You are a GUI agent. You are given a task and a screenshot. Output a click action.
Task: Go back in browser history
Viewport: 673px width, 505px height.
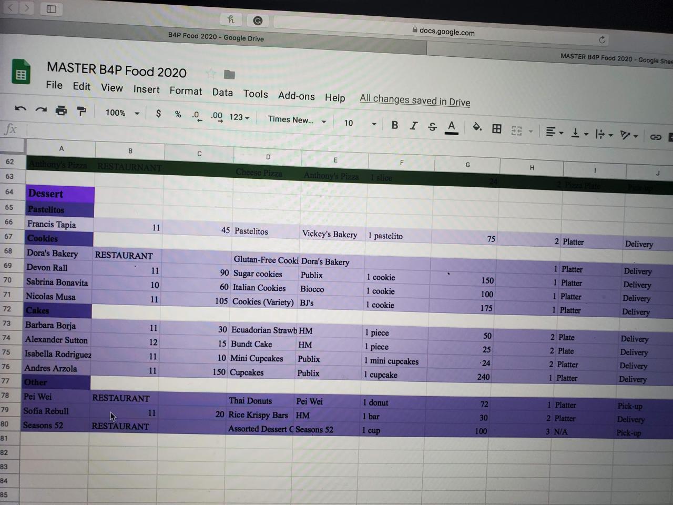(x=11, y=7)
